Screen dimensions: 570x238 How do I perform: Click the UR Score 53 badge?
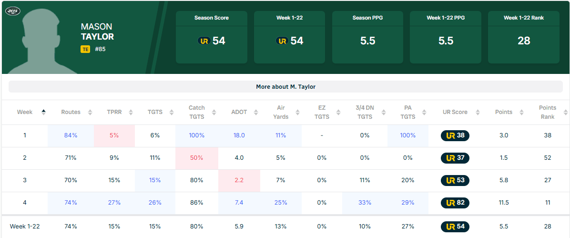click(x=455, y=180)
